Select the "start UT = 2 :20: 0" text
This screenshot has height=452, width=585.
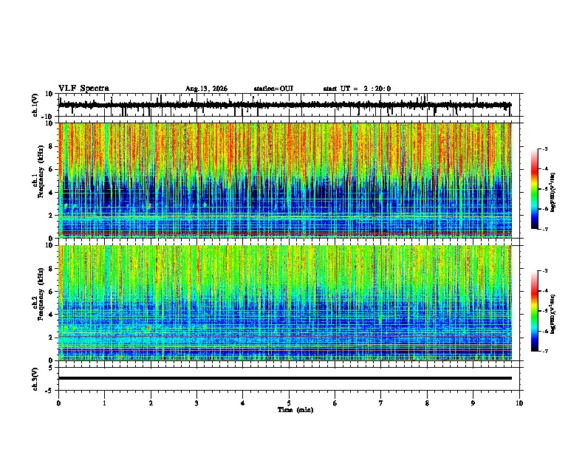[357, 89]
